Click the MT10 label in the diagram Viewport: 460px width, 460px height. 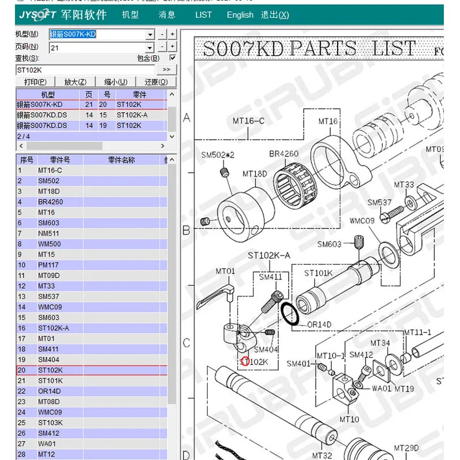coord(349,419)
